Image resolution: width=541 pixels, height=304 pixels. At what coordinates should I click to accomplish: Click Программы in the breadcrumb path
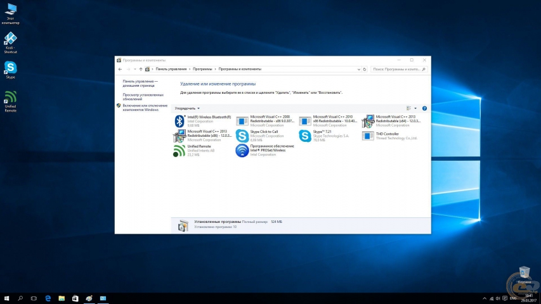point(203,68)
